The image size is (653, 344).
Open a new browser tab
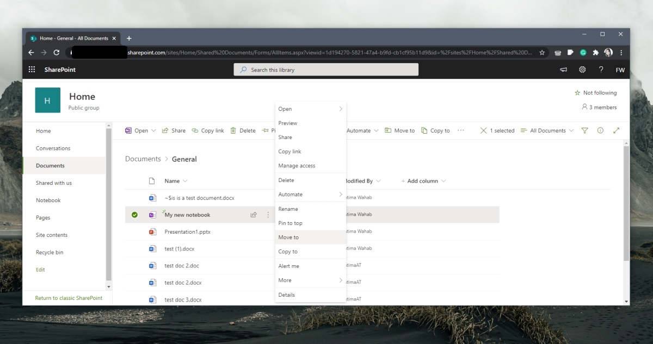(x=129, y=39)
